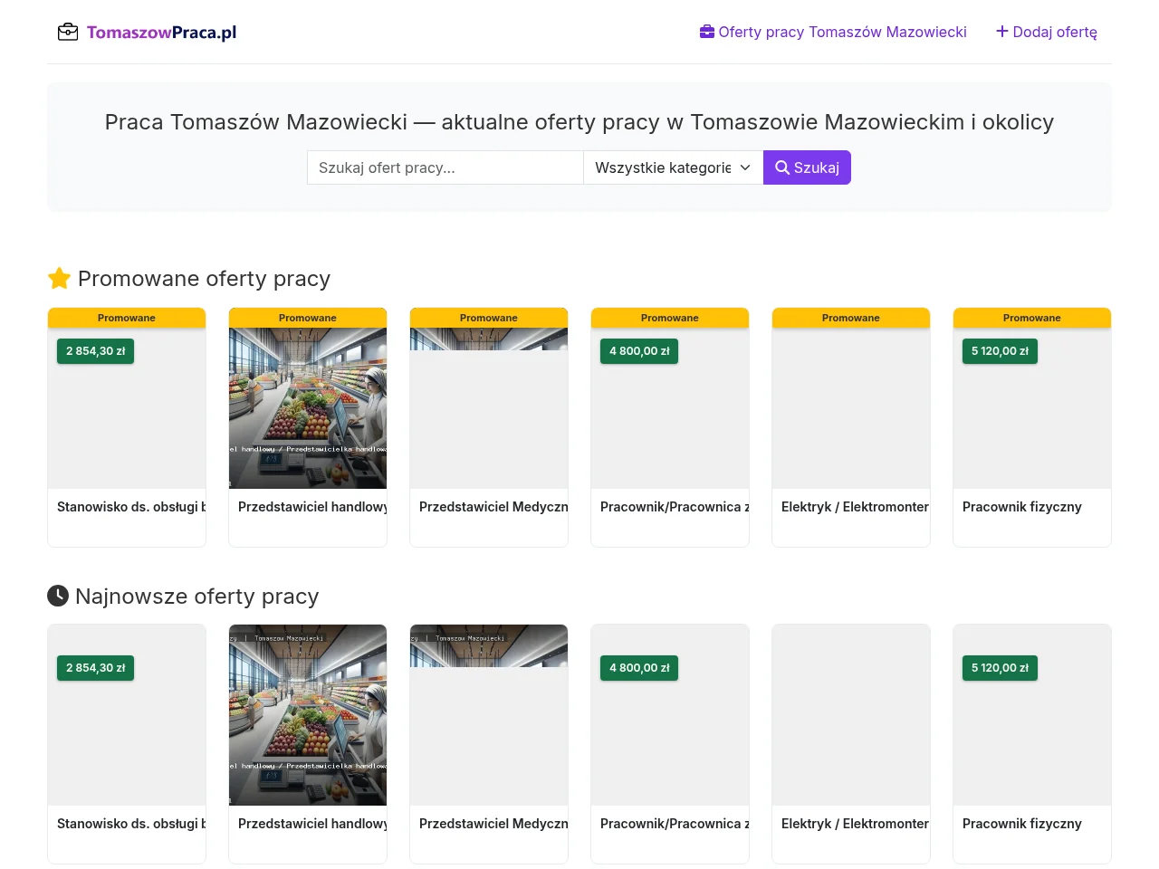This screenshot has width=1159, height=869.
Task: Open Oferty pracy Tomaszów Mazowiecki nav link
Action: tap(833, 32)
